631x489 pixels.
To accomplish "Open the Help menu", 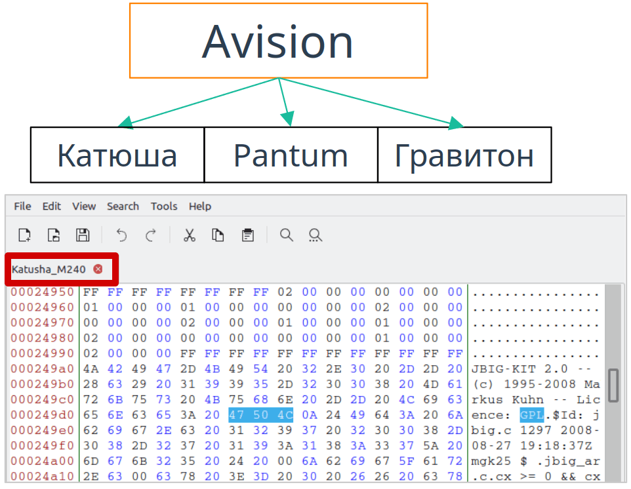I will pyautogui.click(x=199, y=206).
